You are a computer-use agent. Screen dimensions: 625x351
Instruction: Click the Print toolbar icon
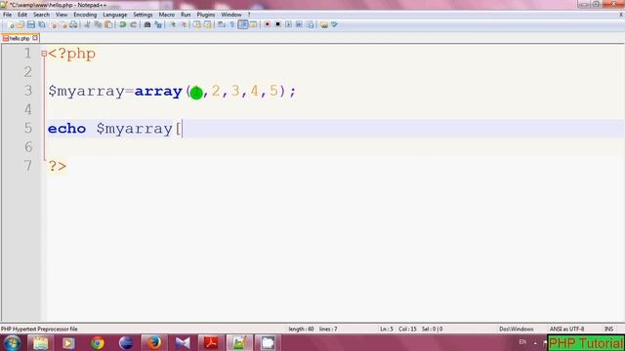[73, 24]
